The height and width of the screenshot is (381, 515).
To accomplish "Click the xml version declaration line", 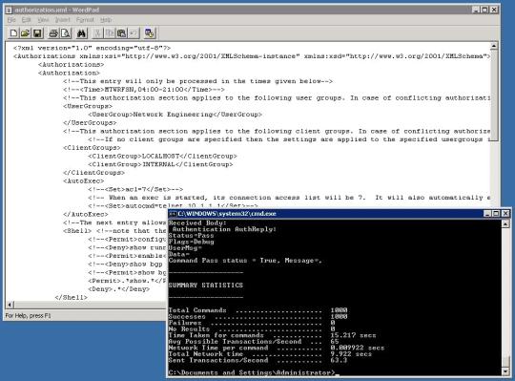I will click(x=92, y=48).
